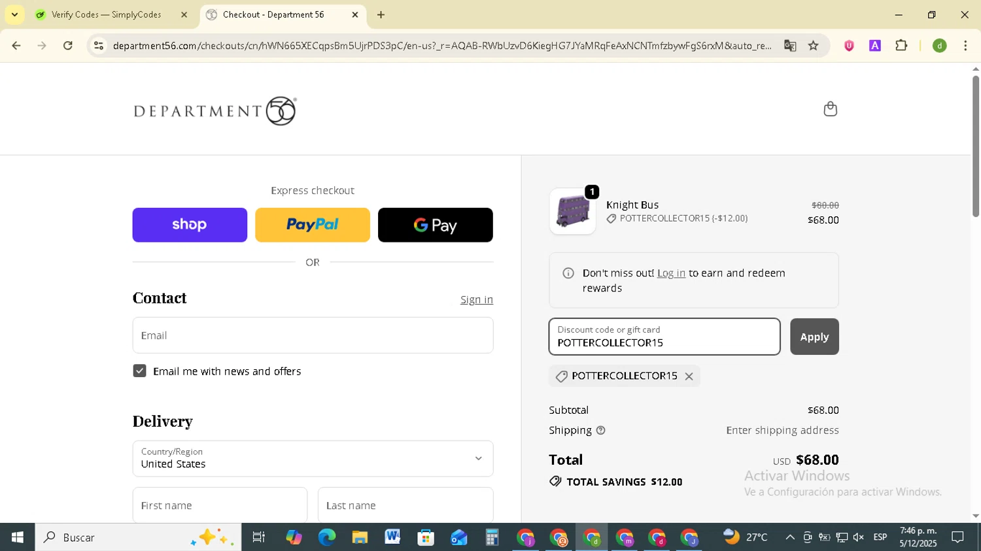Choose Google Pay express checkout

pos(436,225)
